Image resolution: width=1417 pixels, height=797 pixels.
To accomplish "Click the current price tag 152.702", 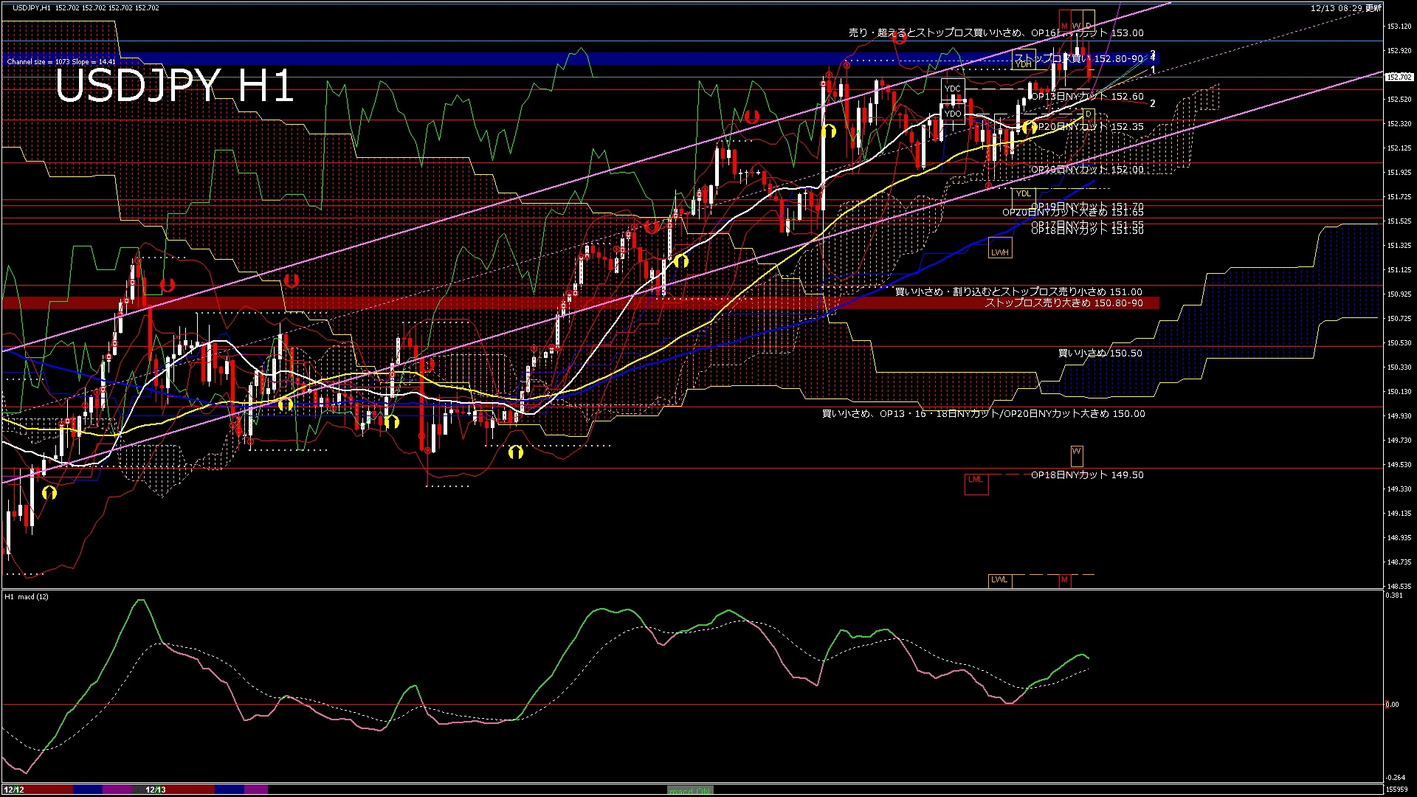I will tap(1399, 77).
